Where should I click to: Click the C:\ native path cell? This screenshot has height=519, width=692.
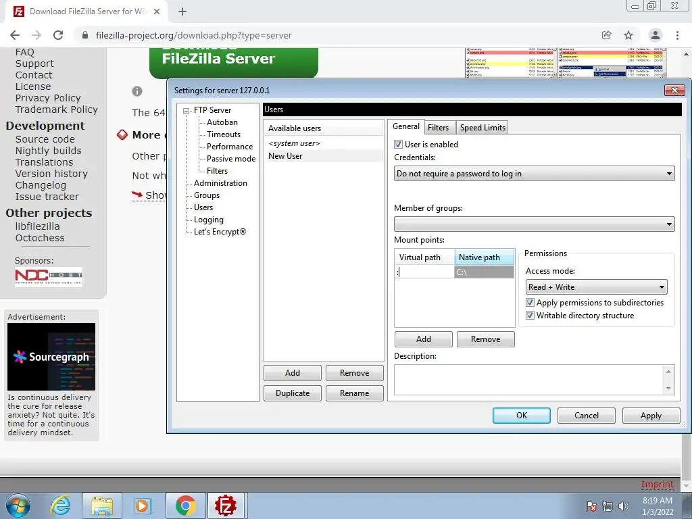click(484, 272)
